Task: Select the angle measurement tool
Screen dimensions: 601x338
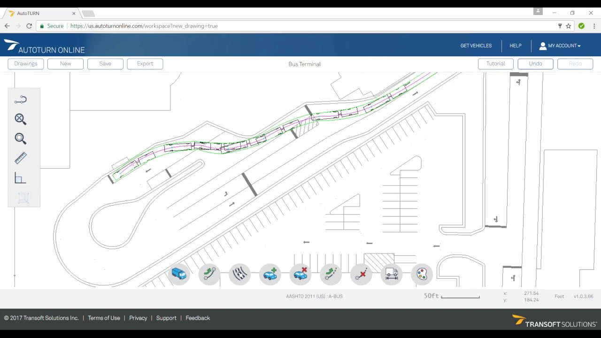Action: point(20,178)
